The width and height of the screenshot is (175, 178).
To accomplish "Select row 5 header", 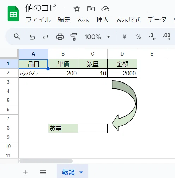I will (9, 101).
